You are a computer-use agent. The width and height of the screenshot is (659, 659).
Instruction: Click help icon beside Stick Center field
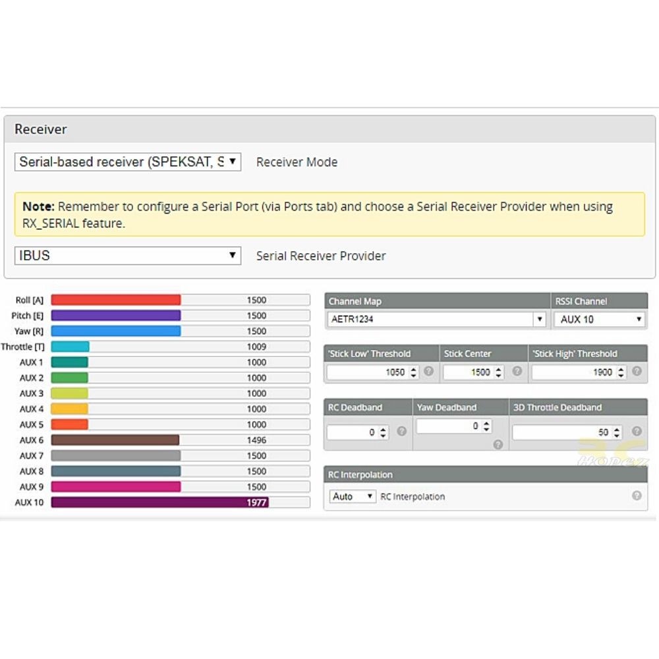[517, 371]
